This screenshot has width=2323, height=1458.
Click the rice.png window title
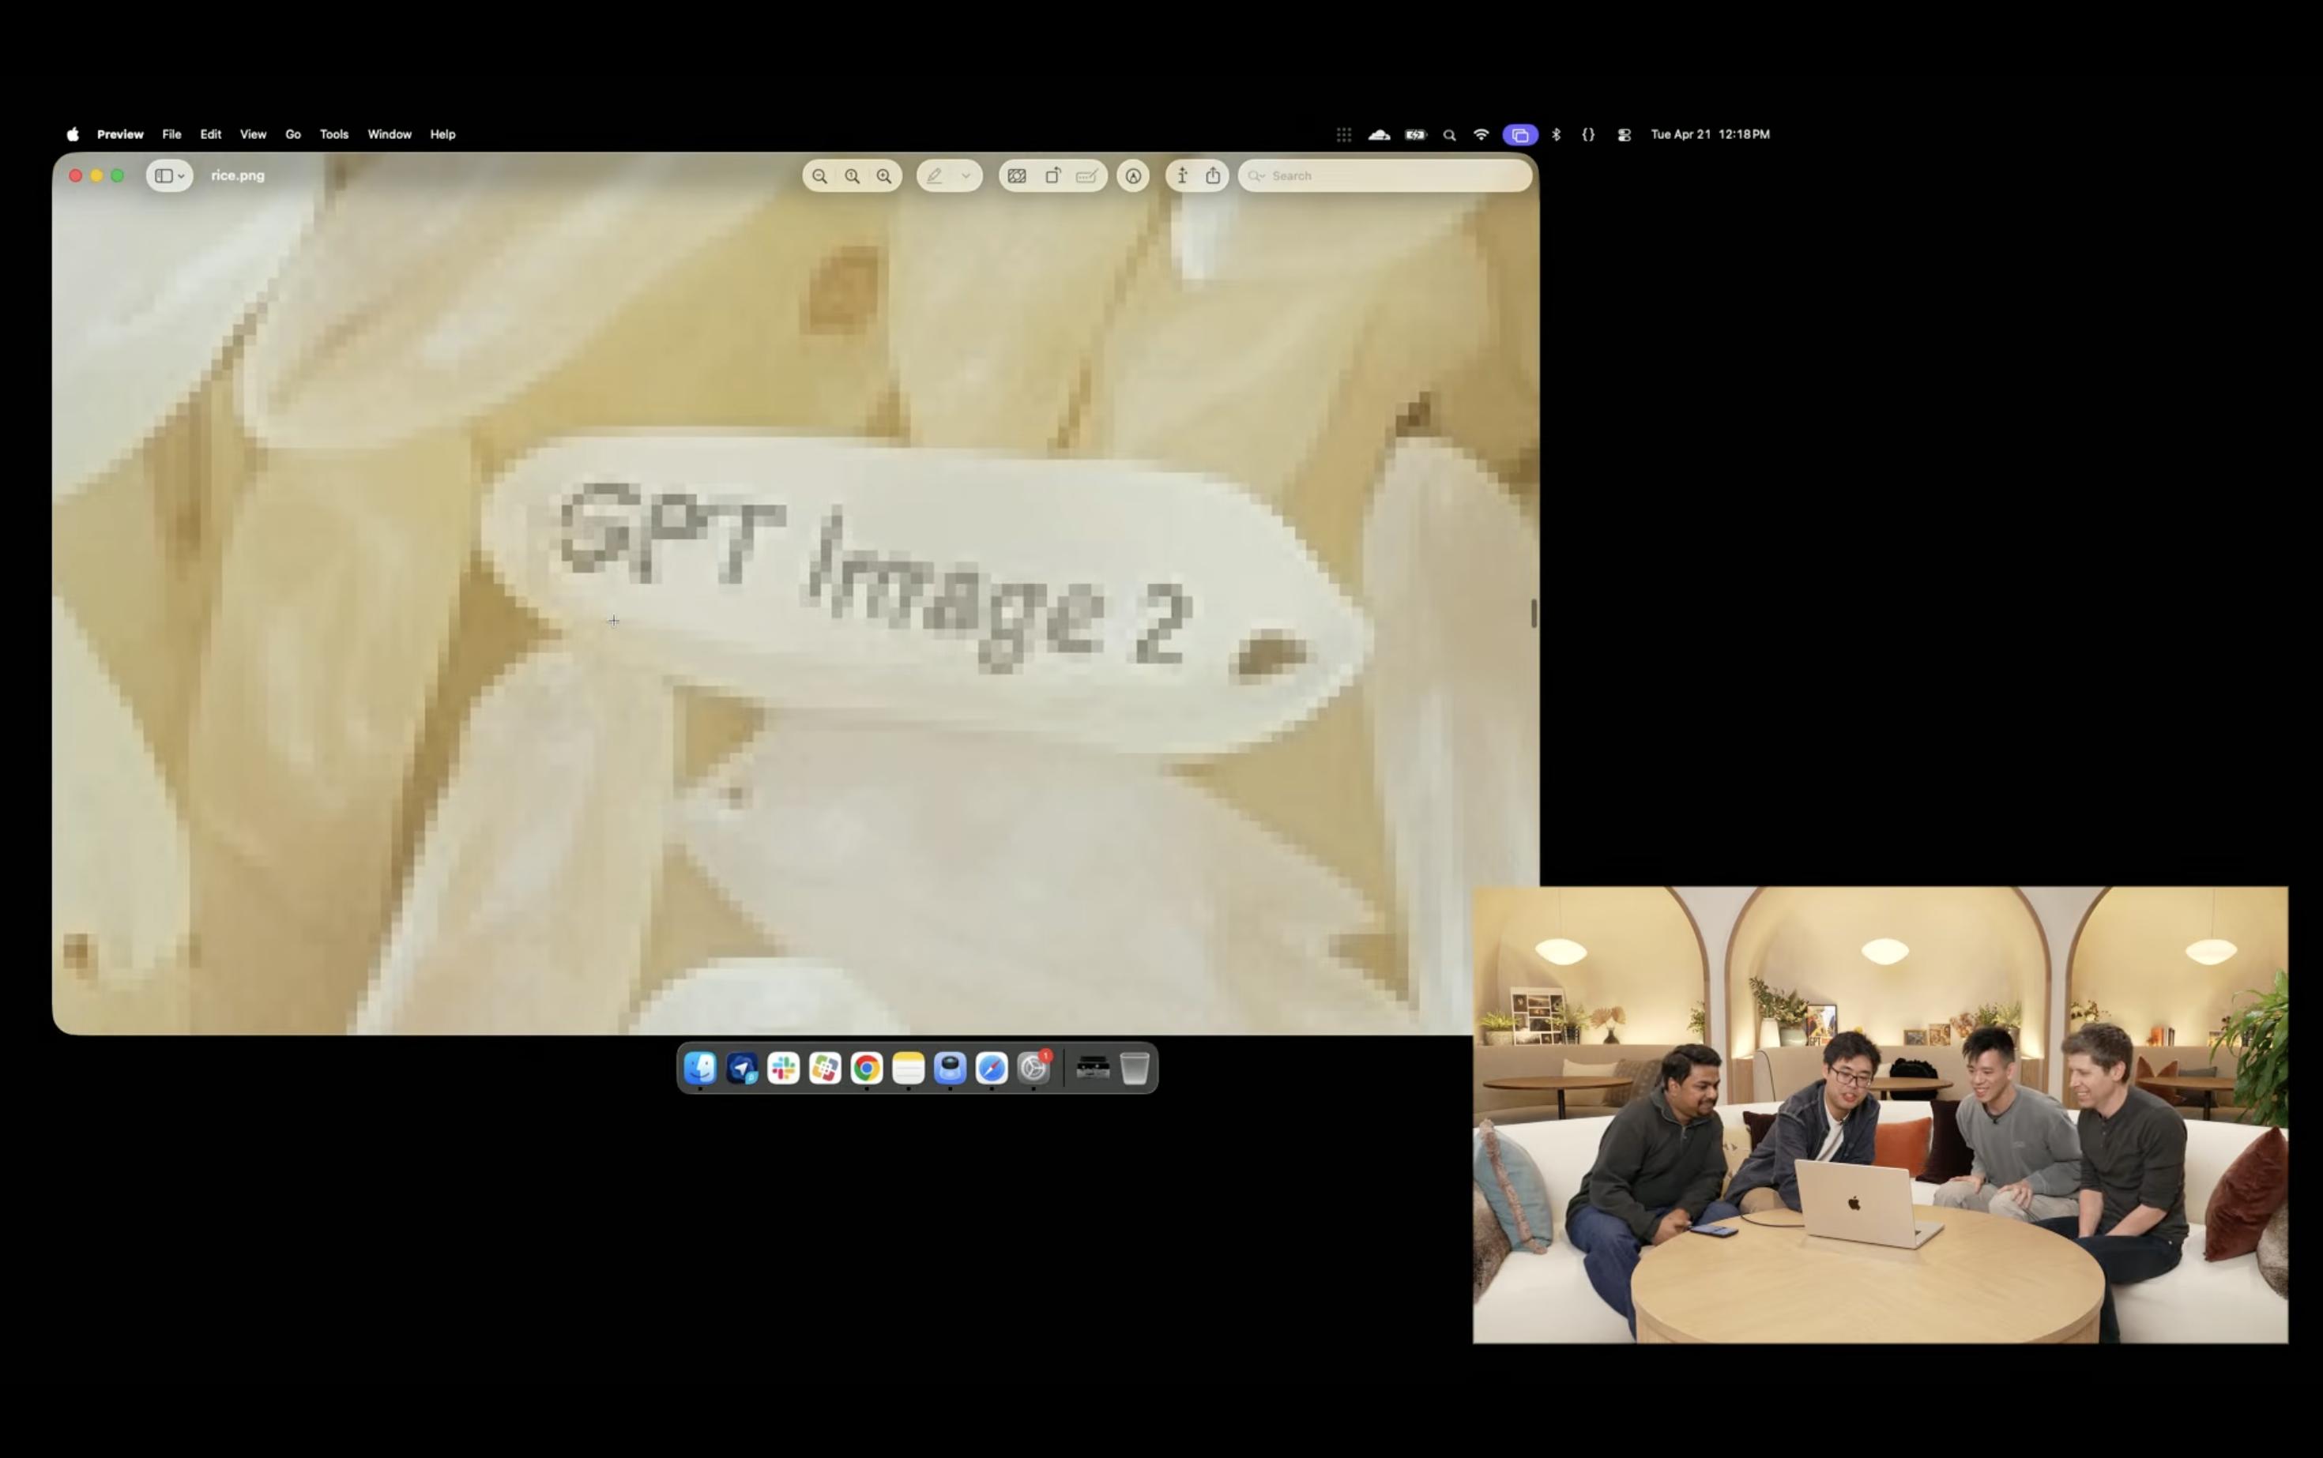[237, 175]
